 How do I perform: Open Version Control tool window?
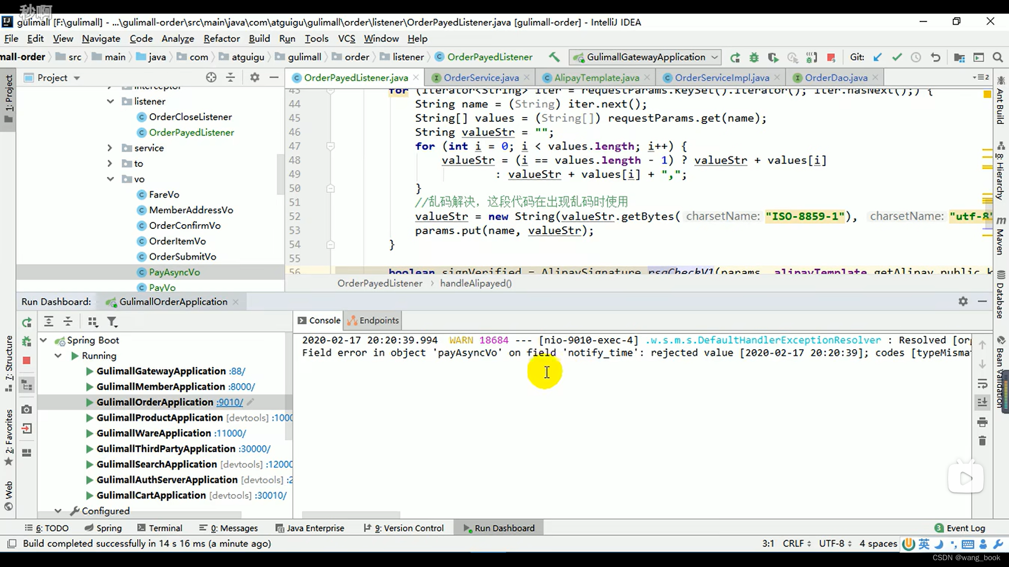click(x=404, y=528)
